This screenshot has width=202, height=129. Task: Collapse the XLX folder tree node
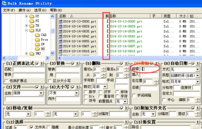point(26,30)
